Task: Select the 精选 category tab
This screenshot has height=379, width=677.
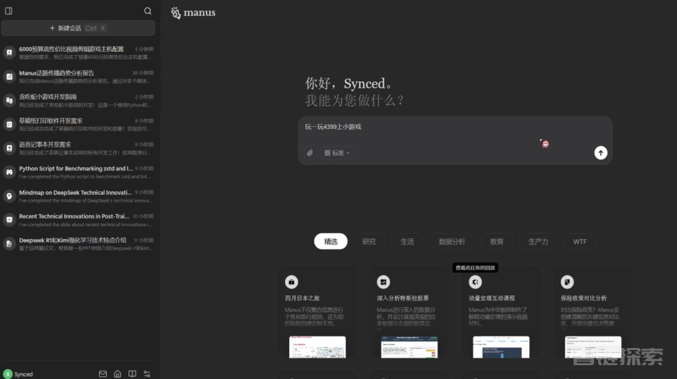Action: [x=331, y=241]
